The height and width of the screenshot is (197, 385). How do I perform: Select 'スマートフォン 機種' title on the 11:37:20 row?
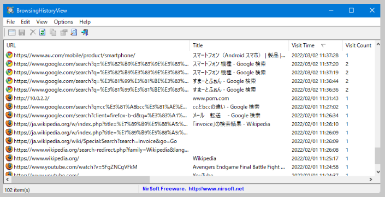[229, 64]
